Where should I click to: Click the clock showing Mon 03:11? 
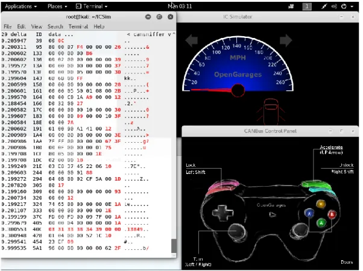tap(180, 6)
